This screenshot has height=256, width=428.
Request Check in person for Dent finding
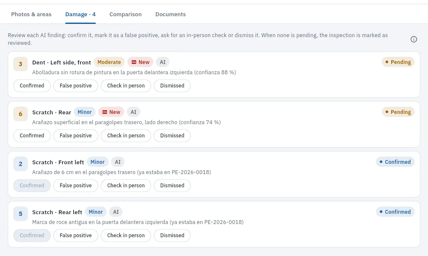[126, 86]
